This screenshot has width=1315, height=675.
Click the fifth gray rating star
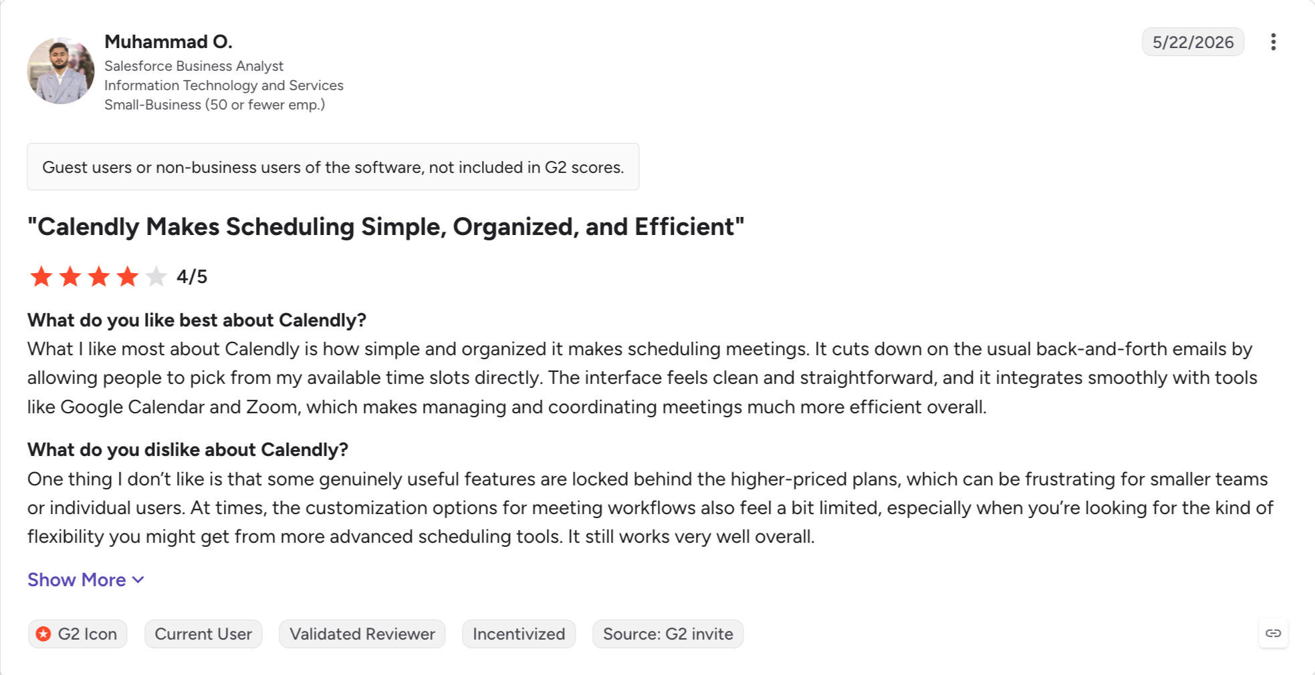click(x=156, y=276)
